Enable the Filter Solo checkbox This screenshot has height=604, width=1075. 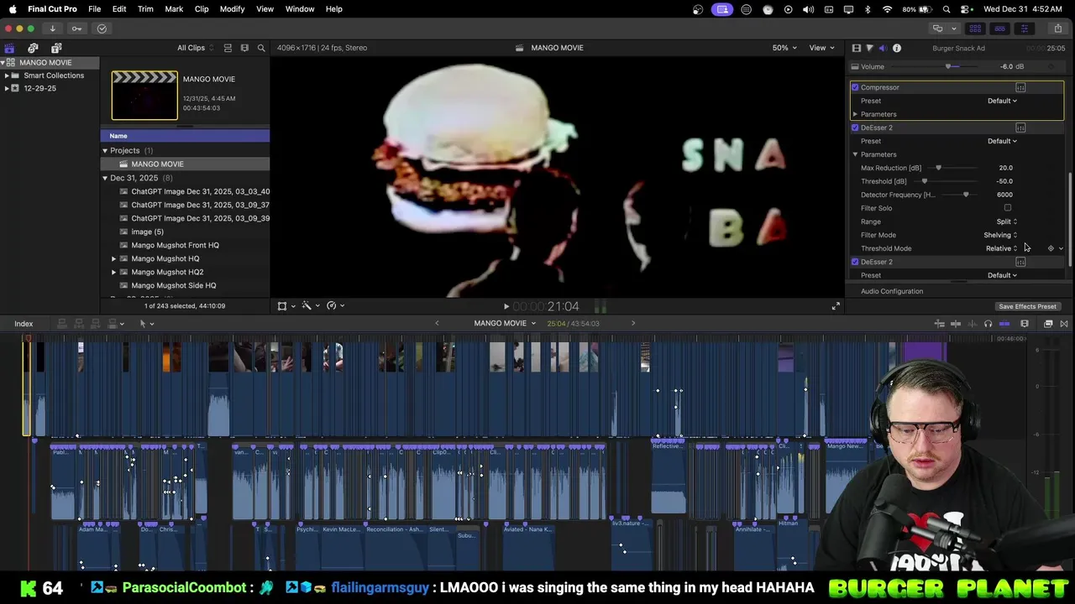(1008, 208)
